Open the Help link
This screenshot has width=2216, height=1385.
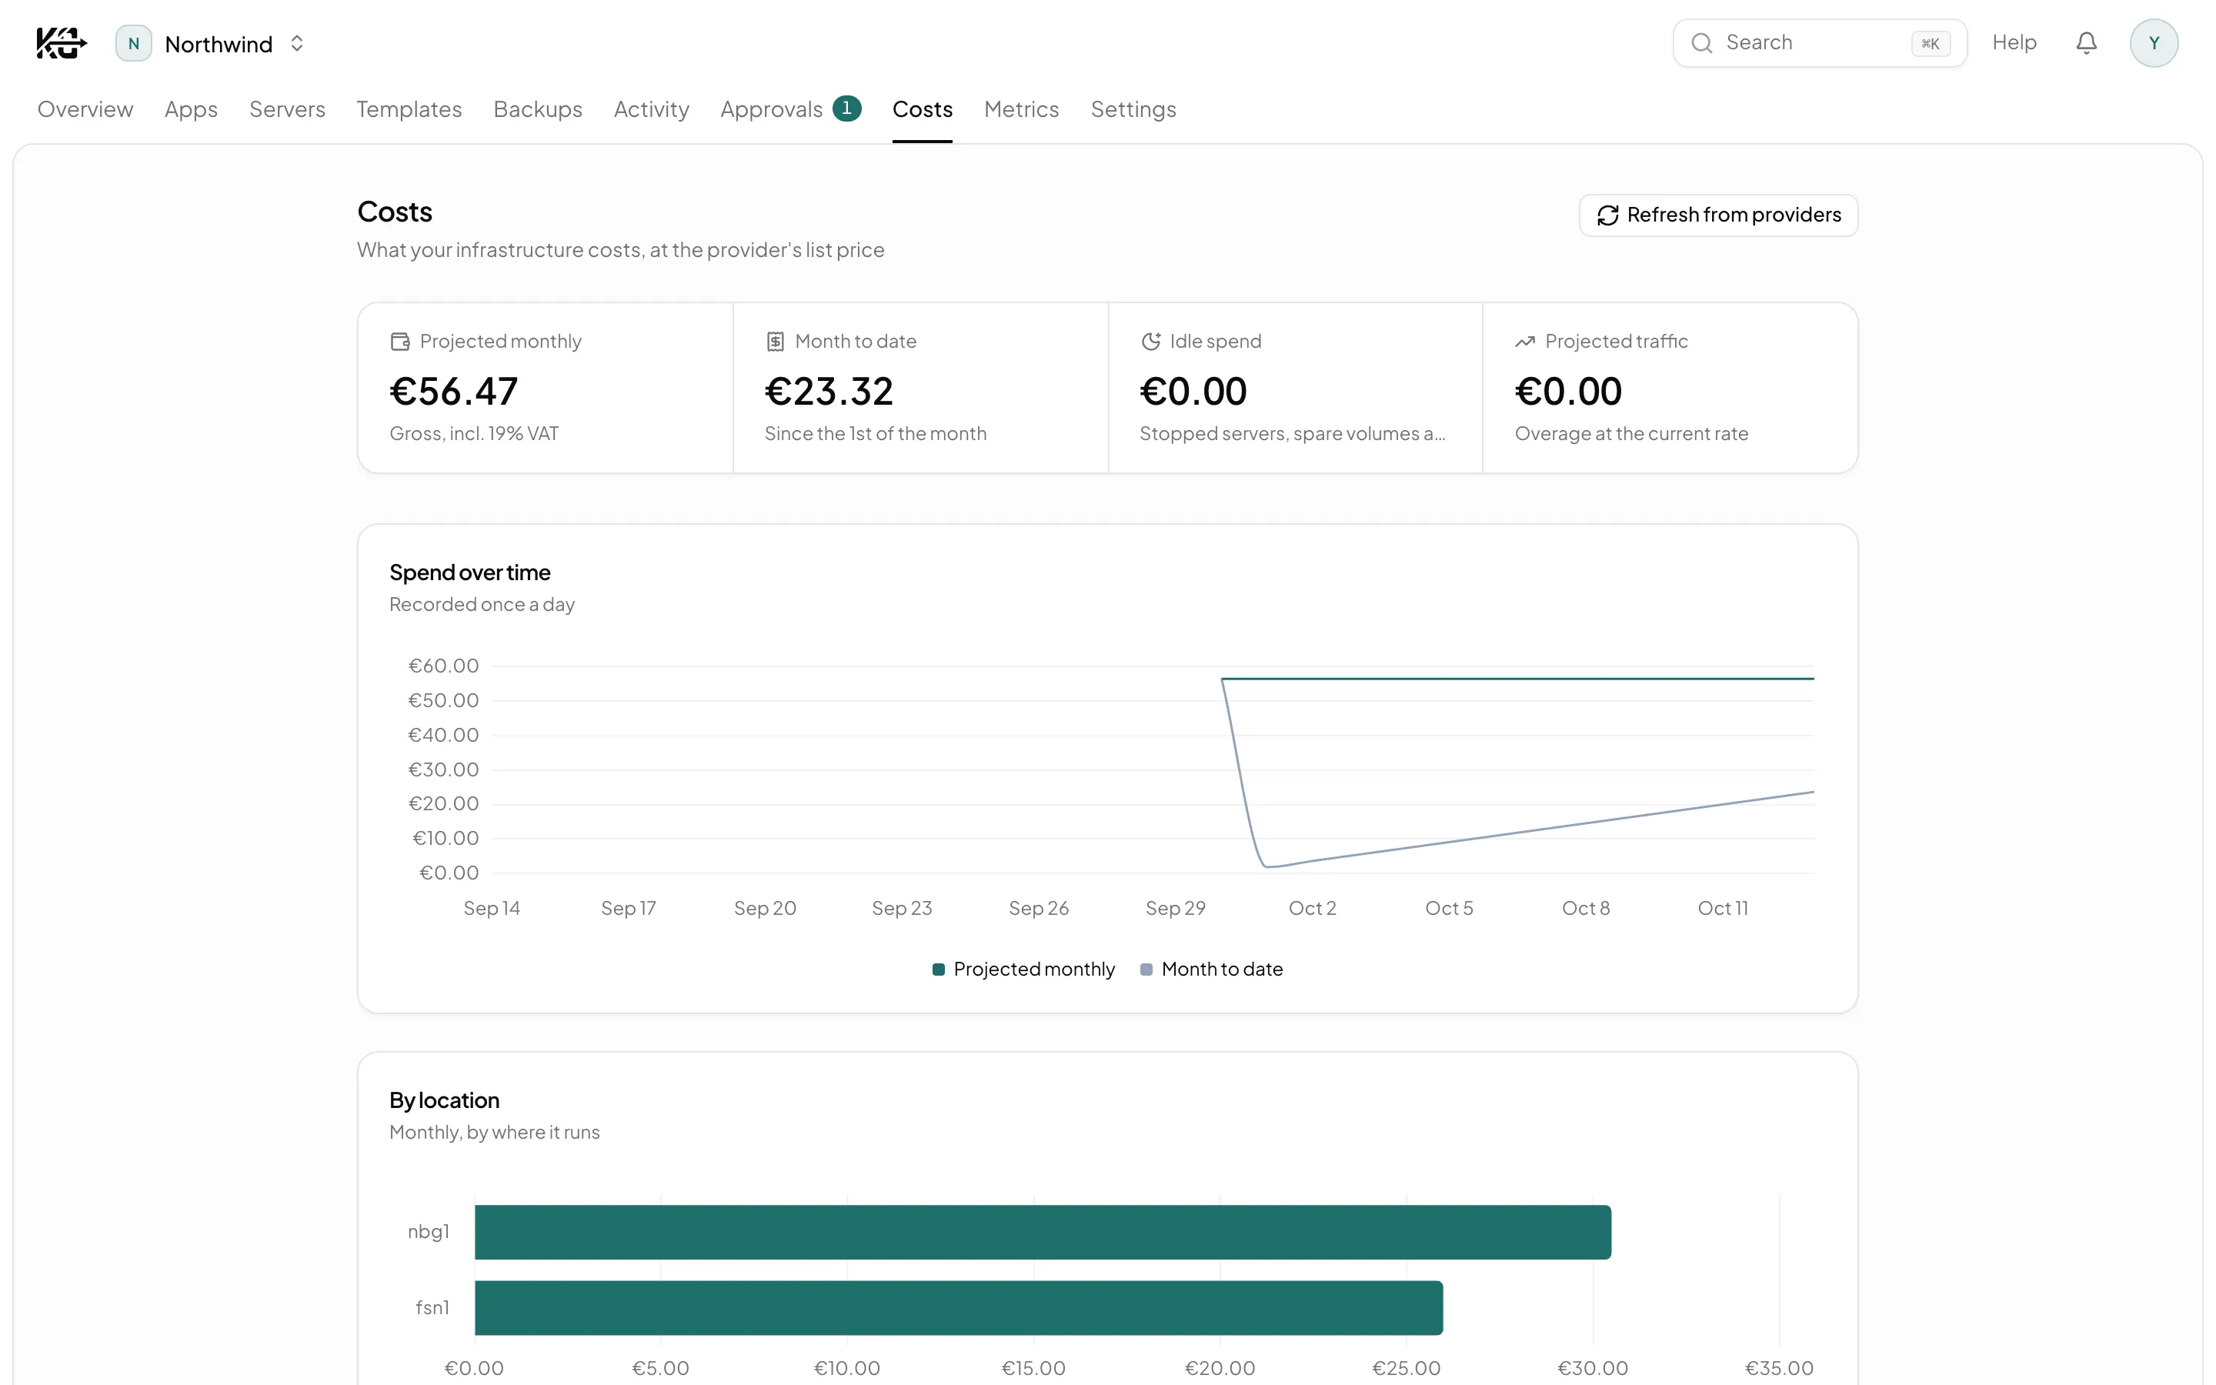click(2014, 42)
